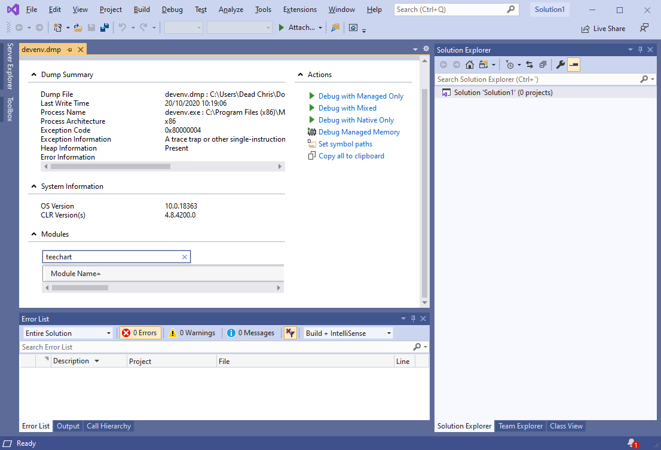The width and height of the screenshot is (661, 450).
Task: Switch to the Class View tab
Action: 566,426
